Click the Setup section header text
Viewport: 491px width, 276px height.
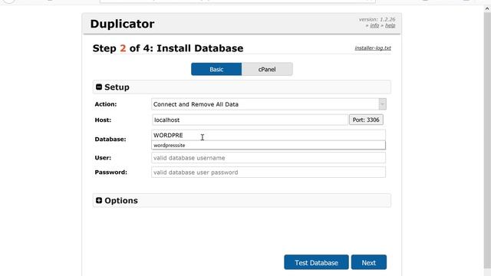click(x=117, y=87)
